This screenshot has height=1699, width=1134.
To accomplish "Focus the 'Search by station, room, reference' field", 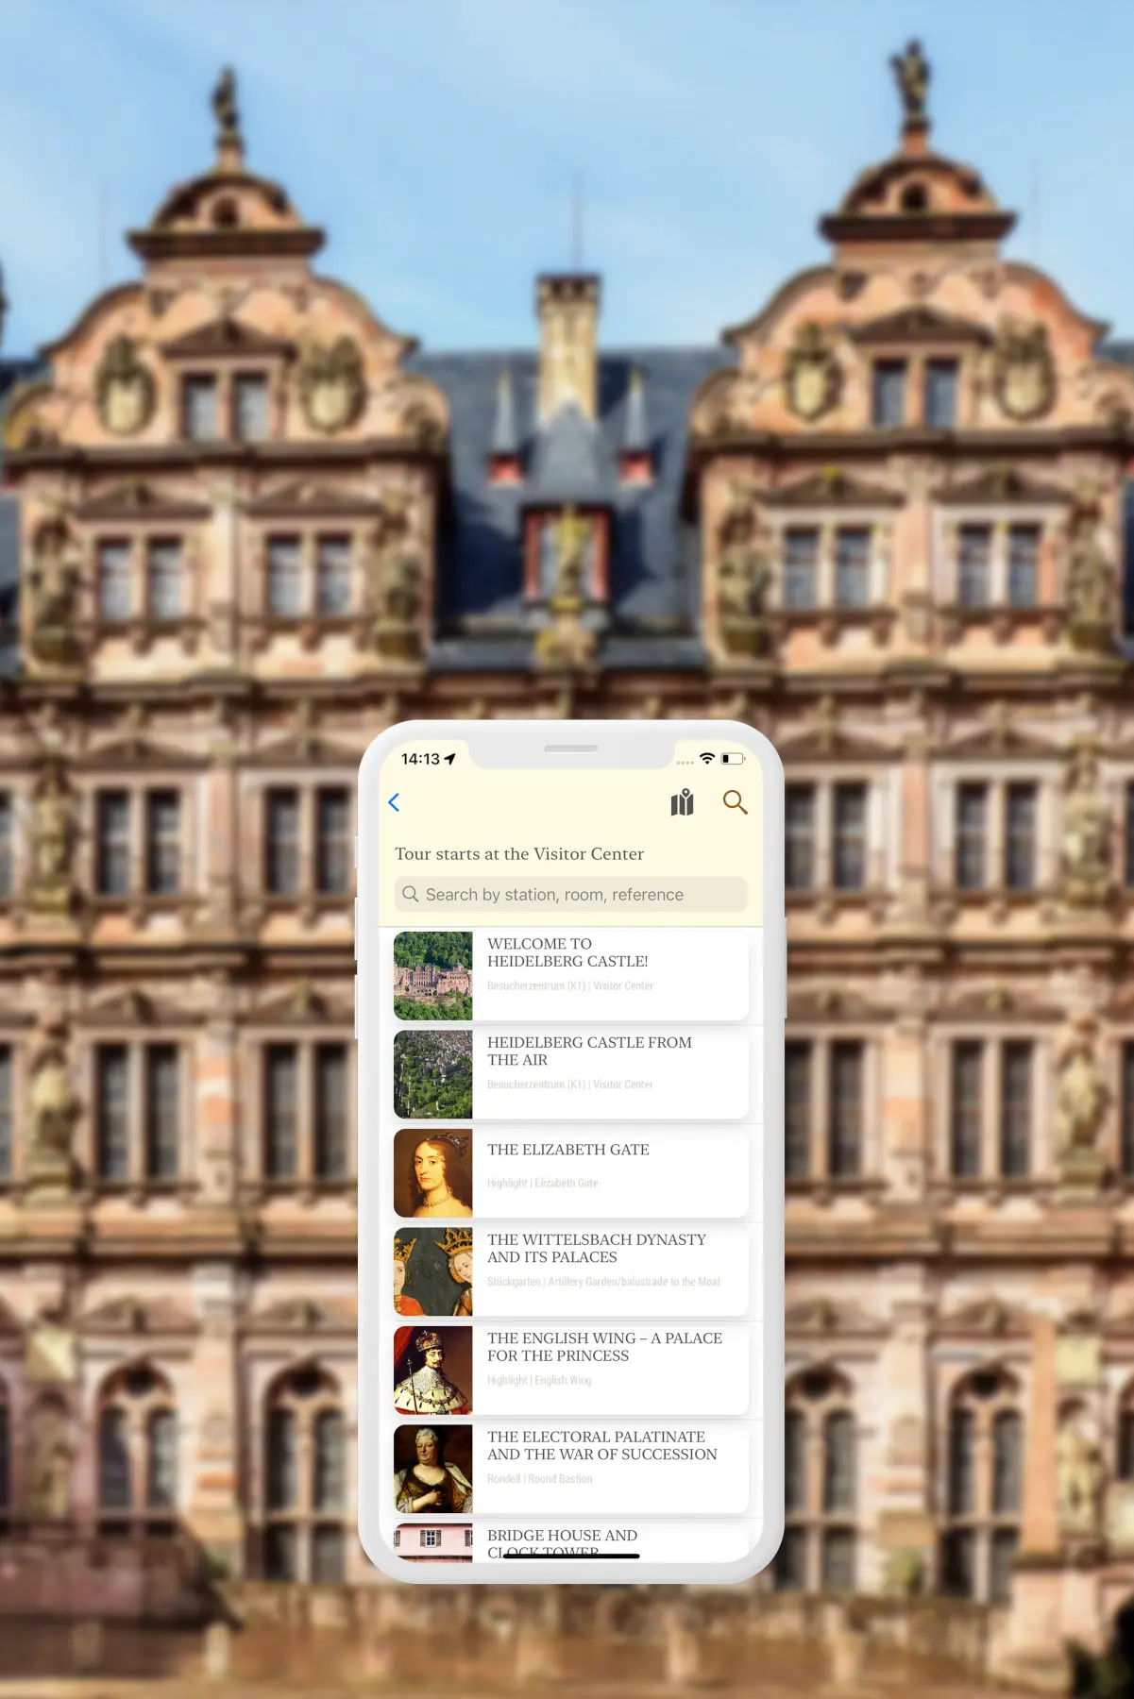I will (x=570, y=894).
